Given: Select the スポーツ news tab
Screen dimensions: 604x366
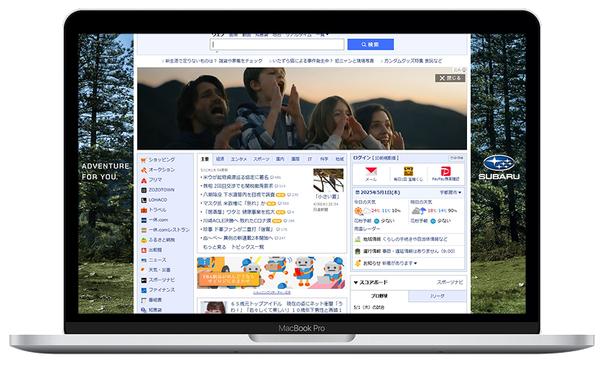Looking at the screenshot, I should click(262, 158).
